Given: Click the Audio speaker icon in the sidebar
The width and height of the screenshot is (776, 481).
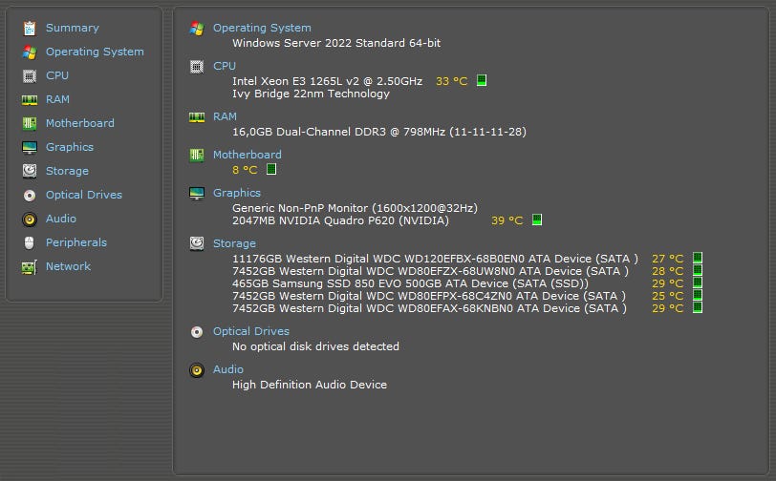Looking at the screenshot, I should [30, 219].
